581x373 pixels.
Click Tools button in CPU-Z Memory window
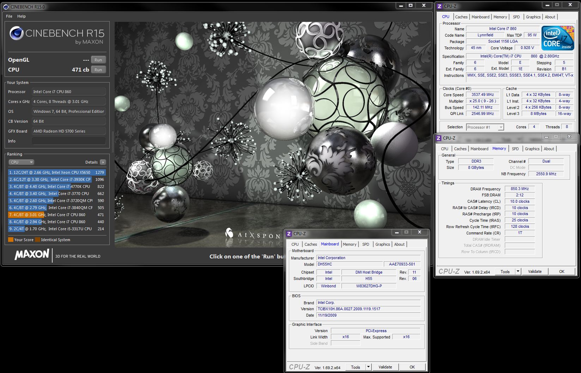click(505, 272)
